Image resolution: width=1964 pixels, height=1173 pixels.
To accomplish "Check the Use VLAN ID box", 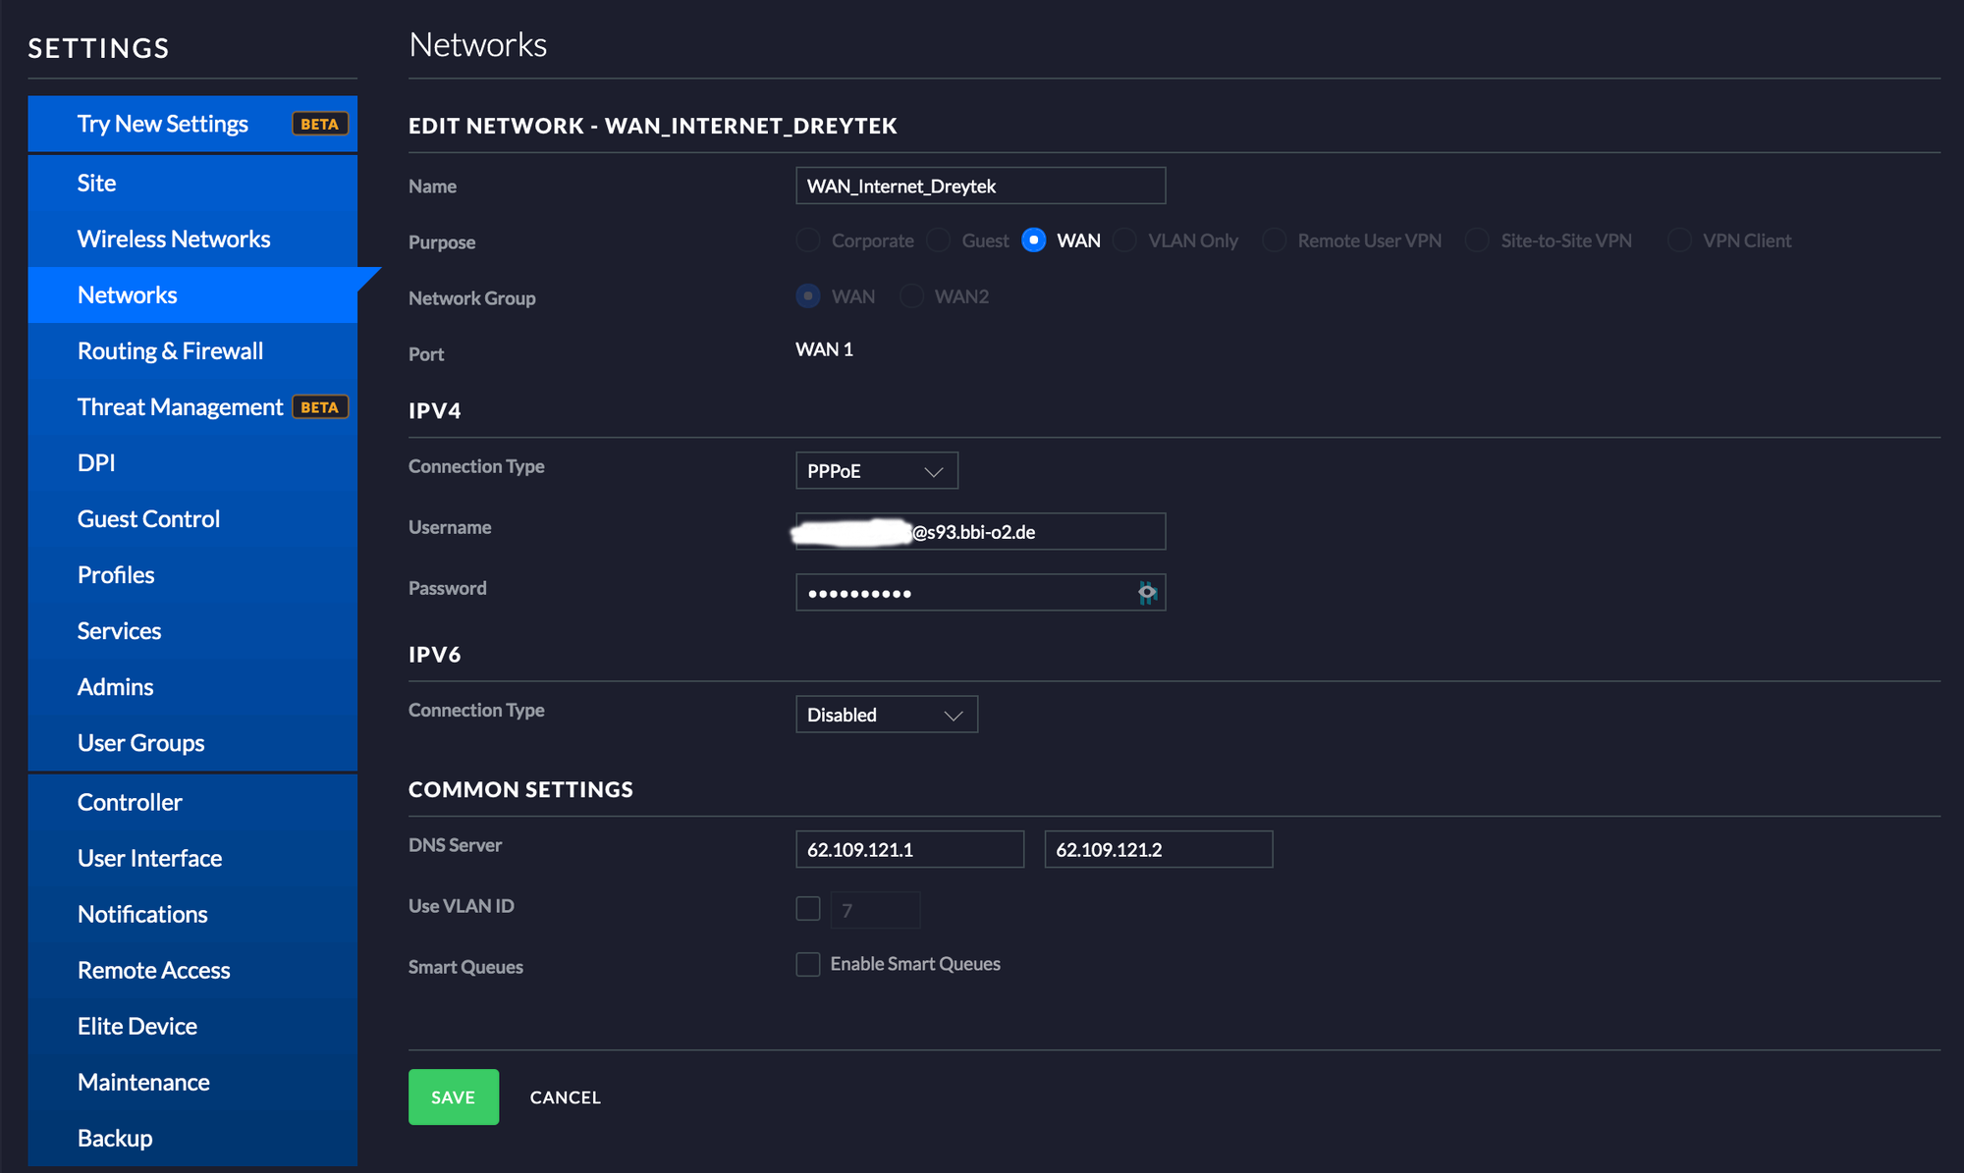I will (x=807, y=908).
